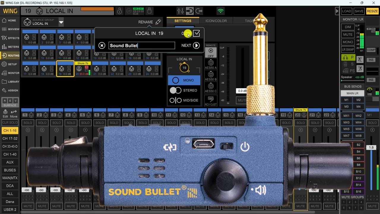Toggle monitor MONO button
The image size is (380, 214).
(x=348, y=42)
